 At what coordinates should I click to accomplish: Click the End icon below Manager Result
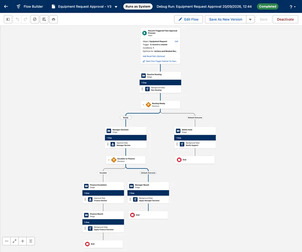pos(133,215)
